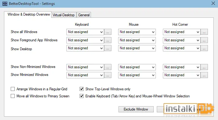
Task: Click Hot Corner ellipsis button for Show Desktop
Action: (204, 48)
